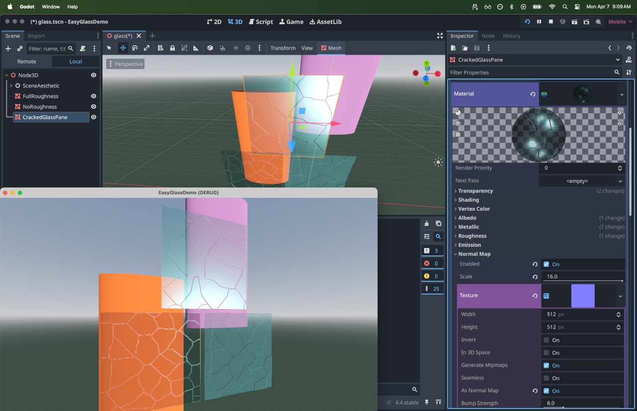Hide the FullRoughness node
This screenshot has width=637, height=411.
coord(94,96)
